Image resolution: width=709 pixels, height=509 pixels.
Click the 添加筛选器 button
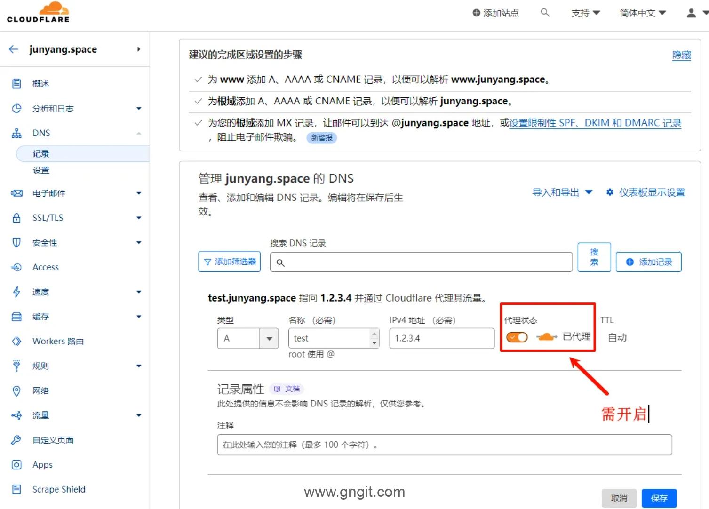pyautogui.click(x=230, y=262)
